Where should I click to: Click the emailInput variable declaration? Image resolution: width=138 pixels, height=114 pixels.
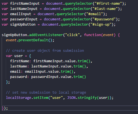pyautogui.click(x=21, y=14)
